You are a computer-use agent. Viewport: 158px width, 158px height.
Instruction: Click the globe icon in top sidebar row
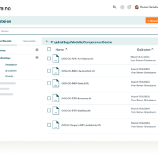[x=37, y=50]
